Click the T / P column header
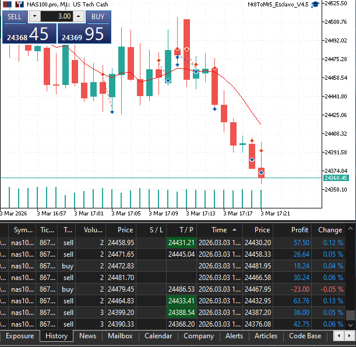This screenshot has width=356, height=347. pos(186,230)
